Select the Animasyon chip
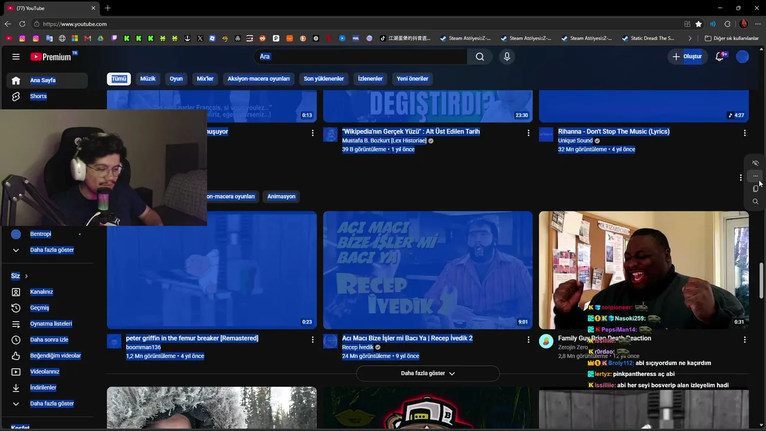 point(281,196)
